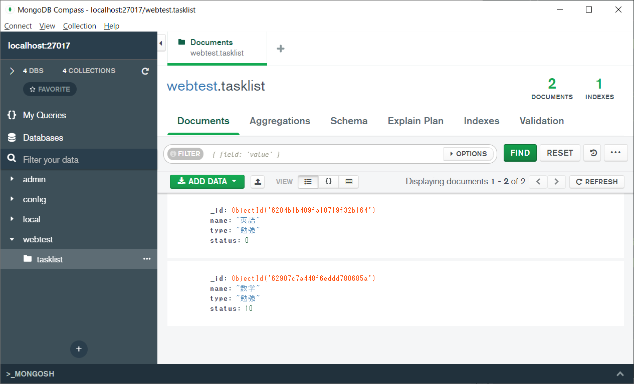Click the localhost:27017 connection title

(x=39, y=46)
